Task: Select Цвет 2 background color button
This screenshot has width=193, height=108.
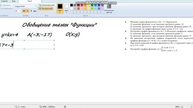Action: (x=66, y=8)
